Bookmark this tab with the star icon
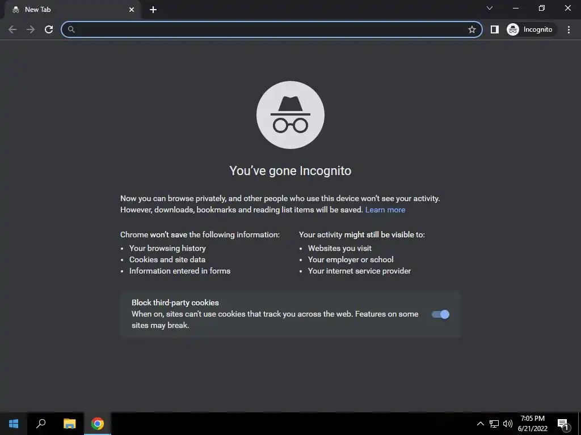 (471, 29)
